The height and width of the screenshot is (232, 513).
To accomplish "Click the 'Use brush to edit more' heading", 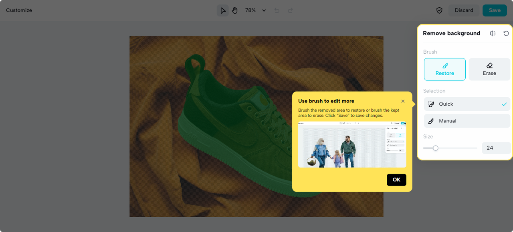I will coord(326,101).
